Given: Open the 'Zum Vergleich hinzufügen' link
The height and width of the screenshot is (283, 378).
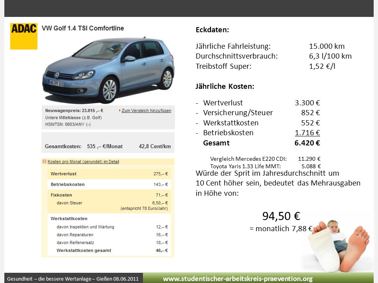Looking at the screenshot, I should pos(146,111).
